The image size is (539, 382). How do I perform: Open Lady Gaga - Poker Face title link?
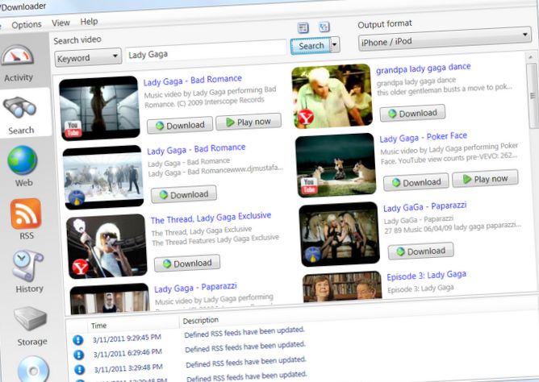[423, 137]
